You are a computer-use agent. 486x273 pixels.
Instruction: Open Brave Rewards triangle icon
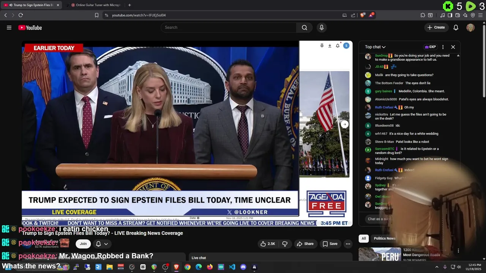[371, 15]
